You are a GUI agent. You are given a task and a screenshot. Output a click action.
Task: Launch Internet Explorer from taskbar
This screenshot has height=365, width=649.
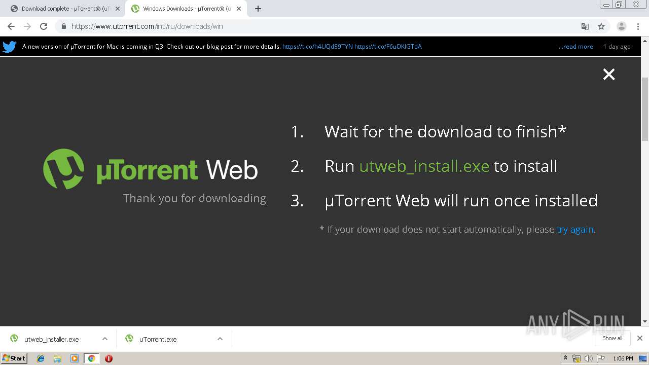point(41,358)
